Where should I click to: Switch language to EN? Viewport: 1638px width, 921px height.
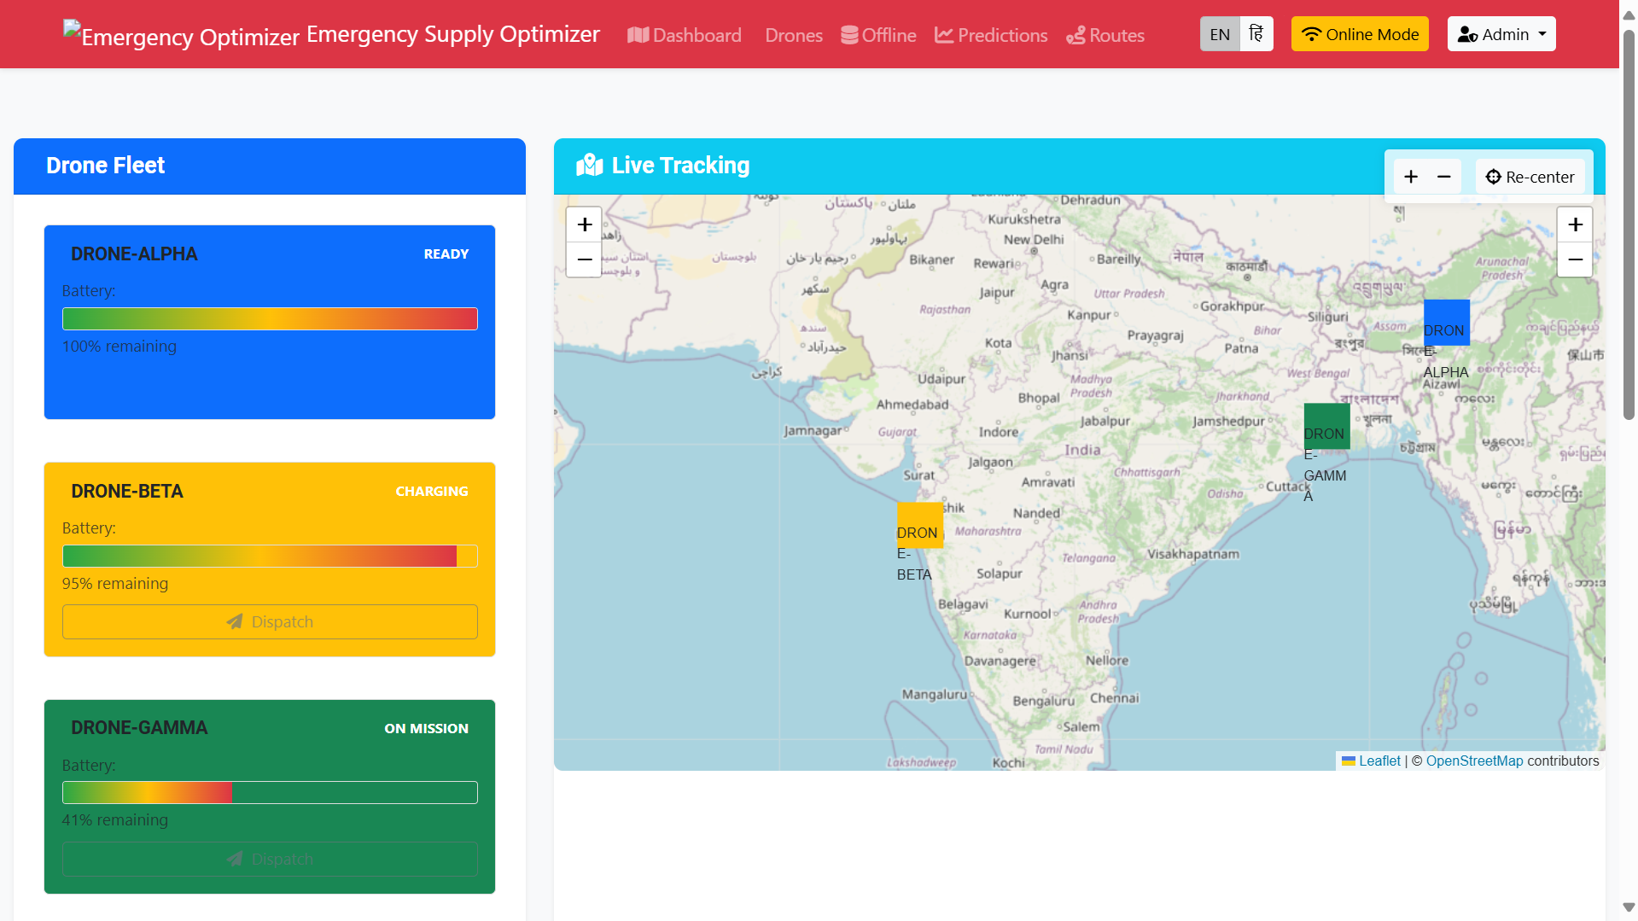pyautogui.click(x=1220, y=34)
